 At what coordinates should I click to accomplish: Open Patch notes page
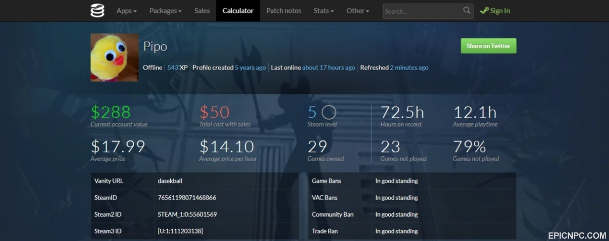[x=284, y=10]
